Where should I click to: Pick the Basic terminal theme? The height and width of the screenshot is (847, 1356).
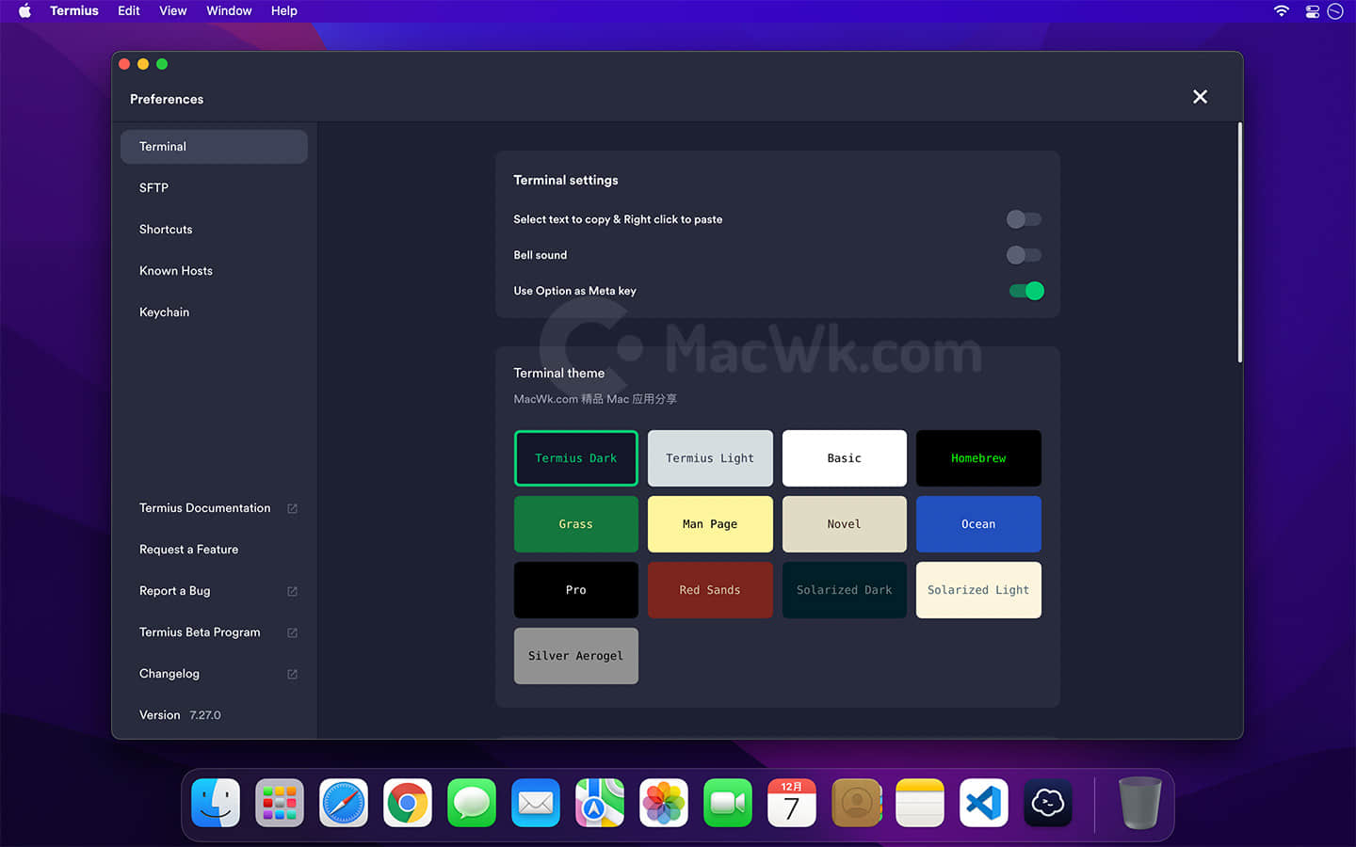(845, 458)
